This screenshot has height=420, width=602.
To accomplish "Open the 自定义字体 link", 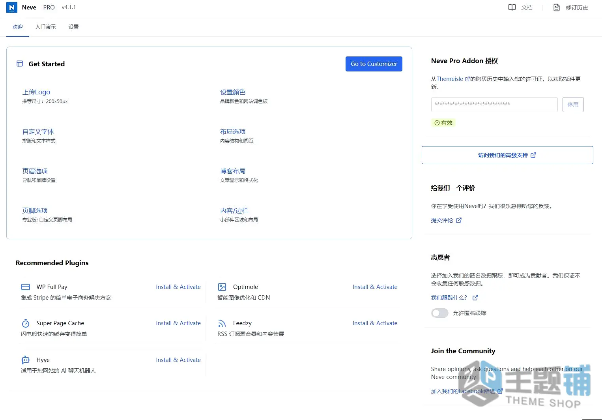I will pyautogui.click(x=38, y=131).
